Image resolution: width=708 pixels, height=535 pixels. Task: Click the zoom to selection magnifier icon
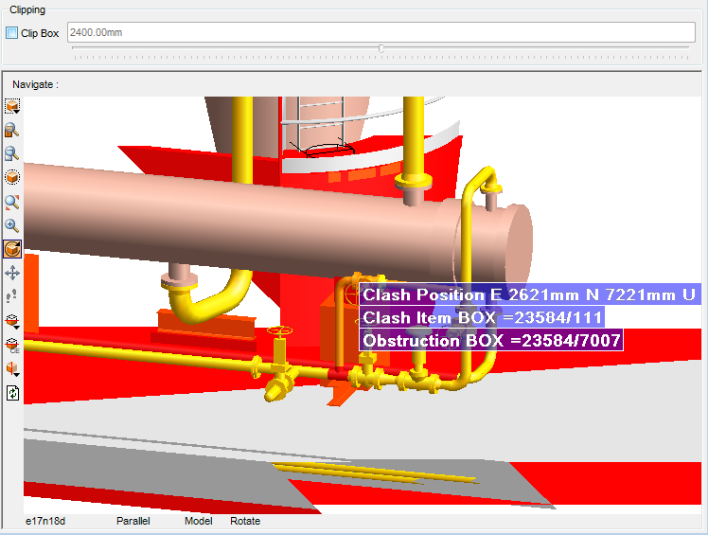point(12,153)
